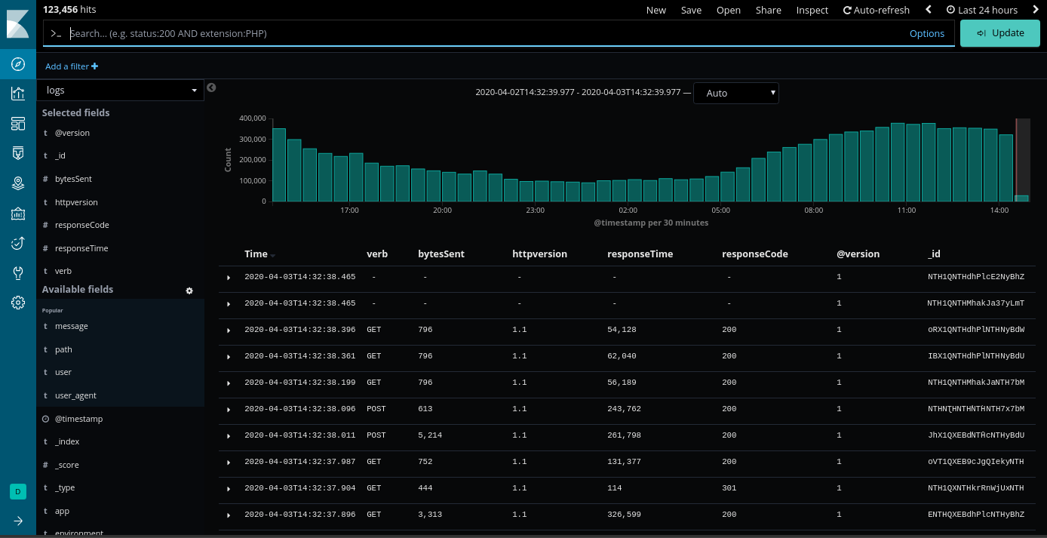The image size is (1047, 538).
Task: Open the Discover compass icon in sidebar
Action: click(18, 64)
